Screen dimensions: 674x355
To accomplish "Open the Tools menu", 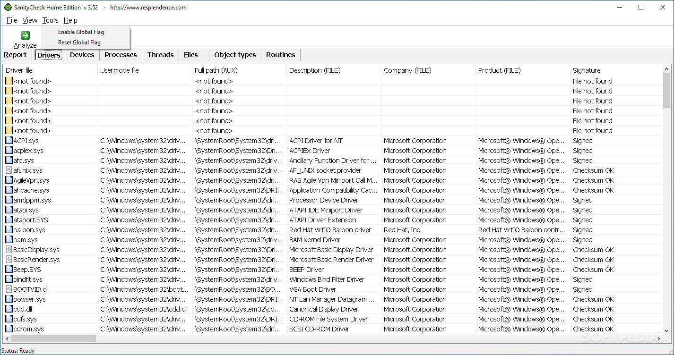I will (x=50, y=20).
